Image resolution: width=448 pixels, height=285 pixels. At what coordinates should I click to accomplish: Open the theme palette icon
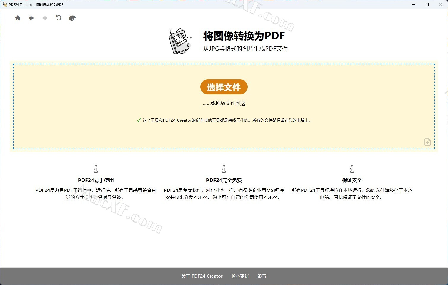pyautogui.click(x=72, y=18)
